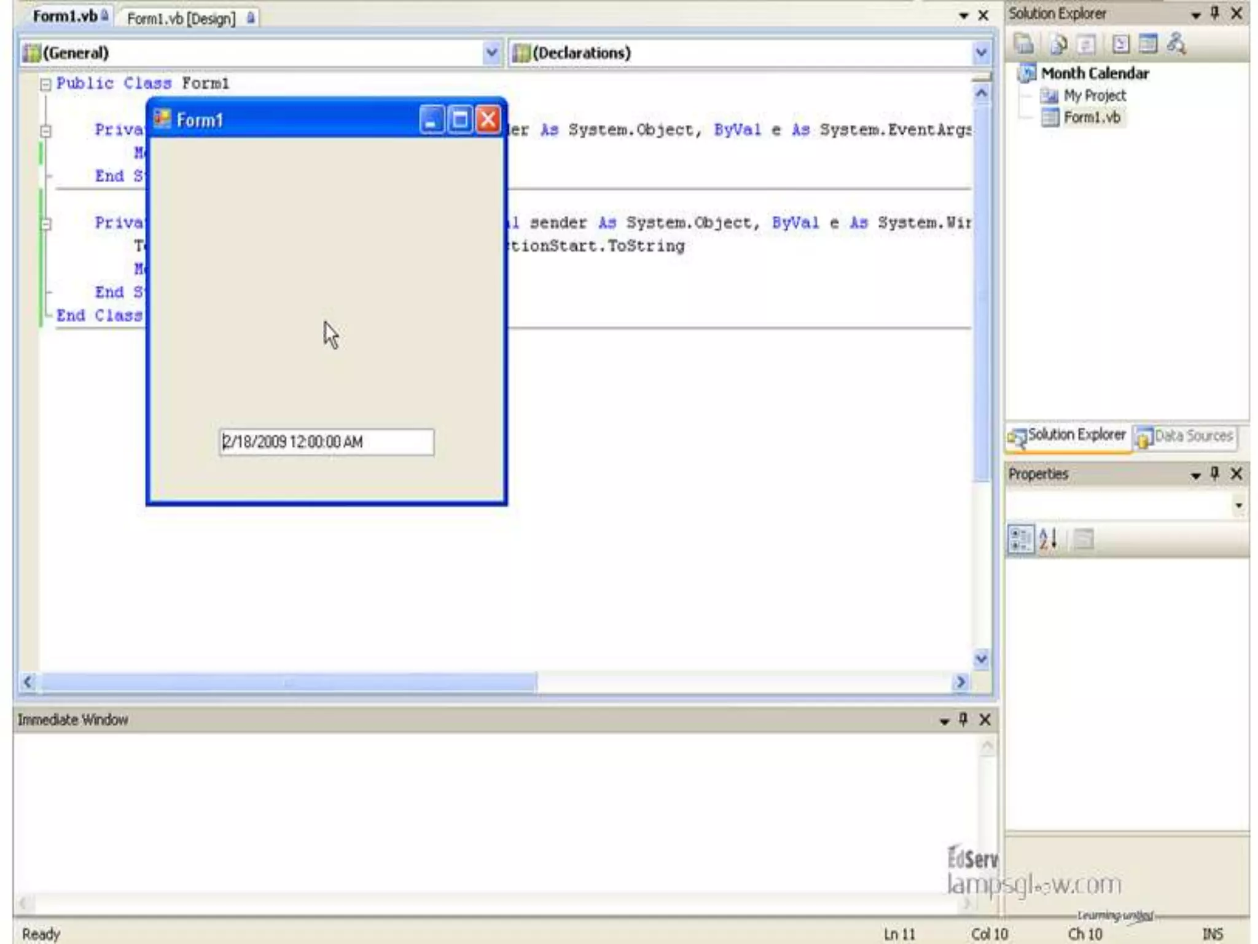Click the Form1 title bar icon

click(162, 118)
